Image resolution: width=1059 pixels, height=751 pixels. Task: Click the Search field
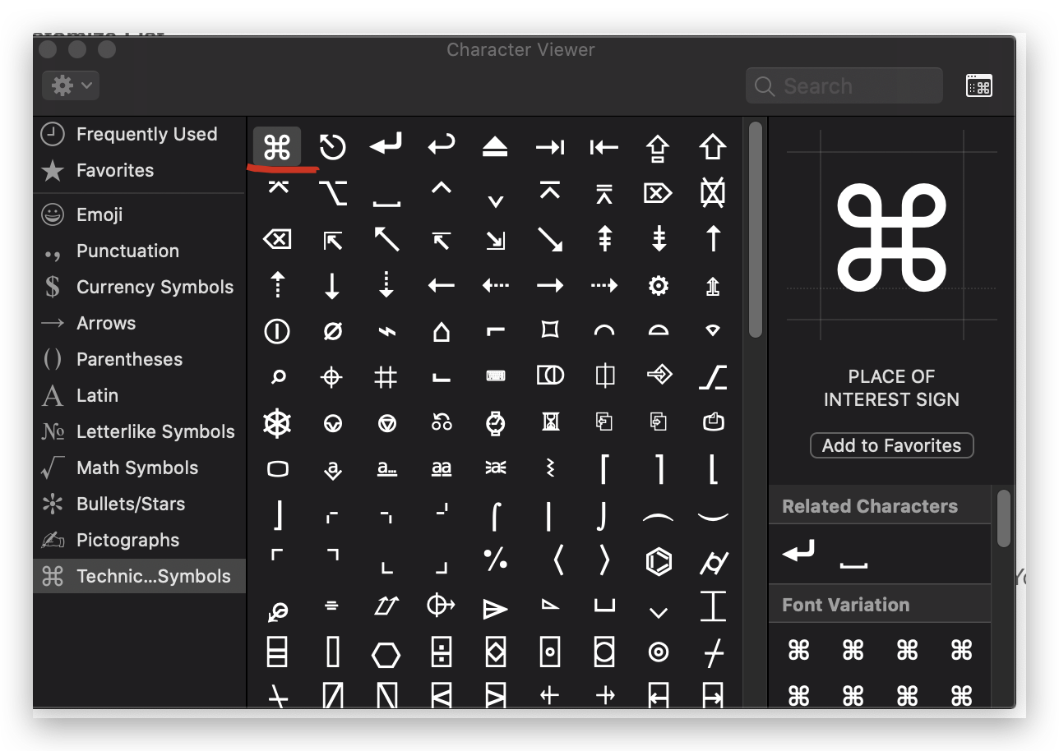click(844, 85)
